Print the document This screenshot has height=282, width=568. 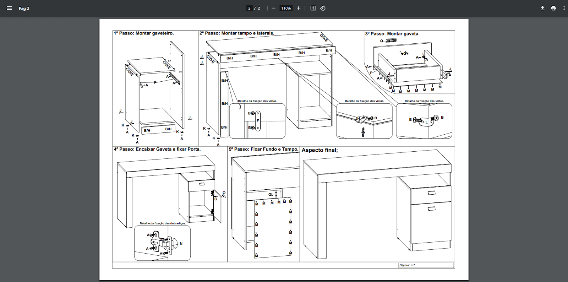553,8
